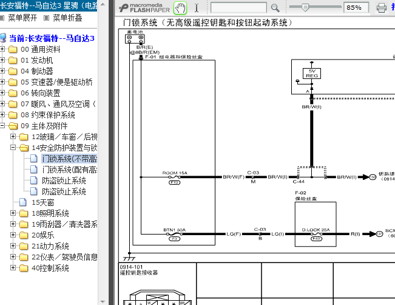Click the magnifier search icon

pyautogui.click(x=275, y=8)
